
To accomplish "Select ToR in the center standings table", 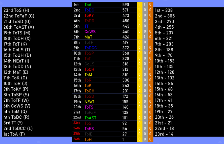I will [88, 80].
